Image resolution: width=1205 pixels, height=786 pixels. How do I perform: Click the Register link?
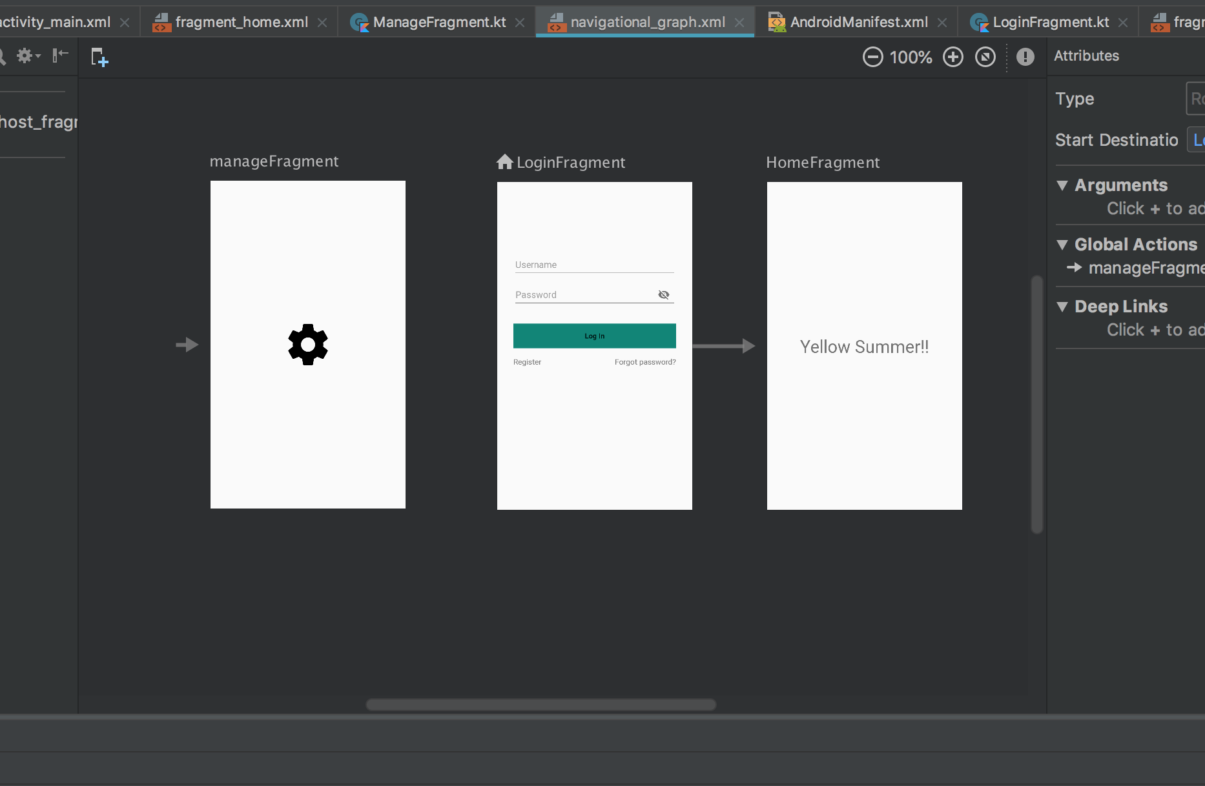click(527, 362)
